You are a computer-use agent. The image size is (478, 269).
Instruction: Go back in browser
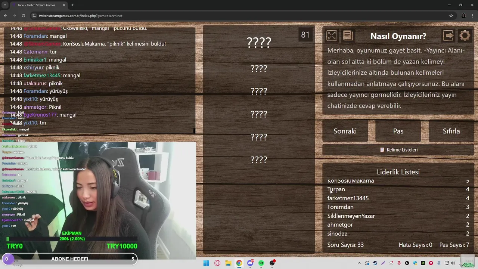tap(5, 16)
